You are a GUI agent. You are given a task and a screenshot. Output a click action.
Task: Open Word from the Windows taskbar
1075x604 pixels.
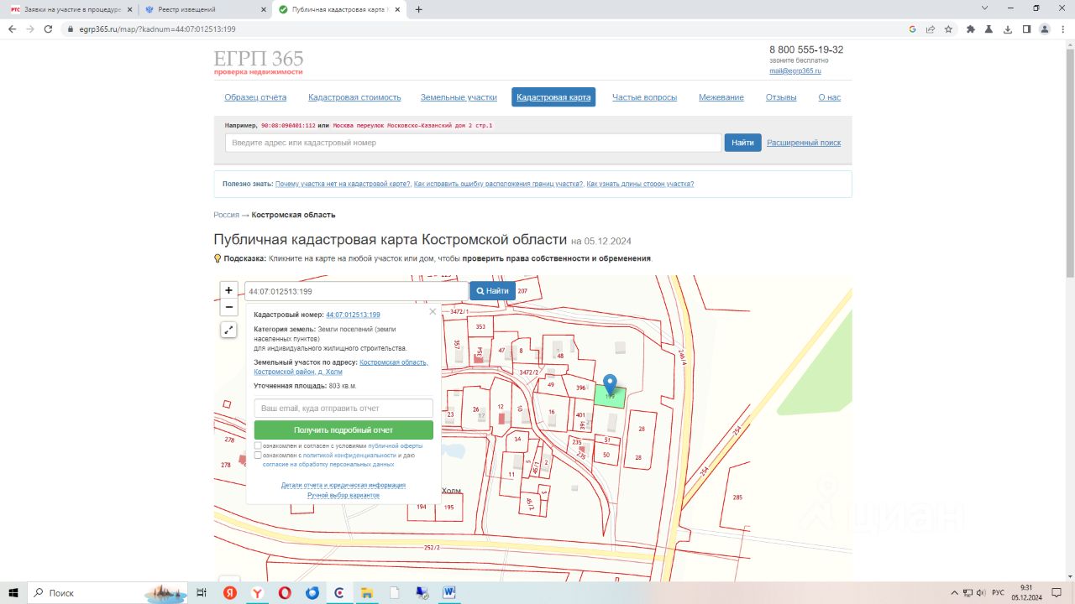[450, 592]
